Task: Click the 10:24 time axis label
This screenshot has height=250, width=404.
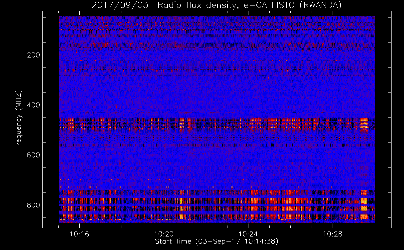Action: click(x=248, y=234)
